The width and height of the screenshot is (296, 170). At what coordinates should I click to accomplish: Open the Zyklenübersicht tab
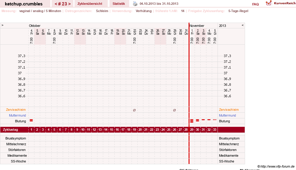coord(90,4)
